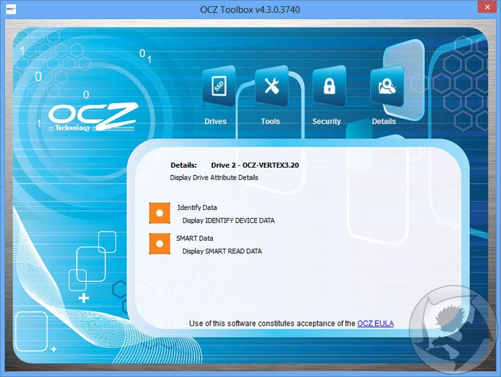
Task: Open the OCZ EULA link
Action: coord(375,324)
